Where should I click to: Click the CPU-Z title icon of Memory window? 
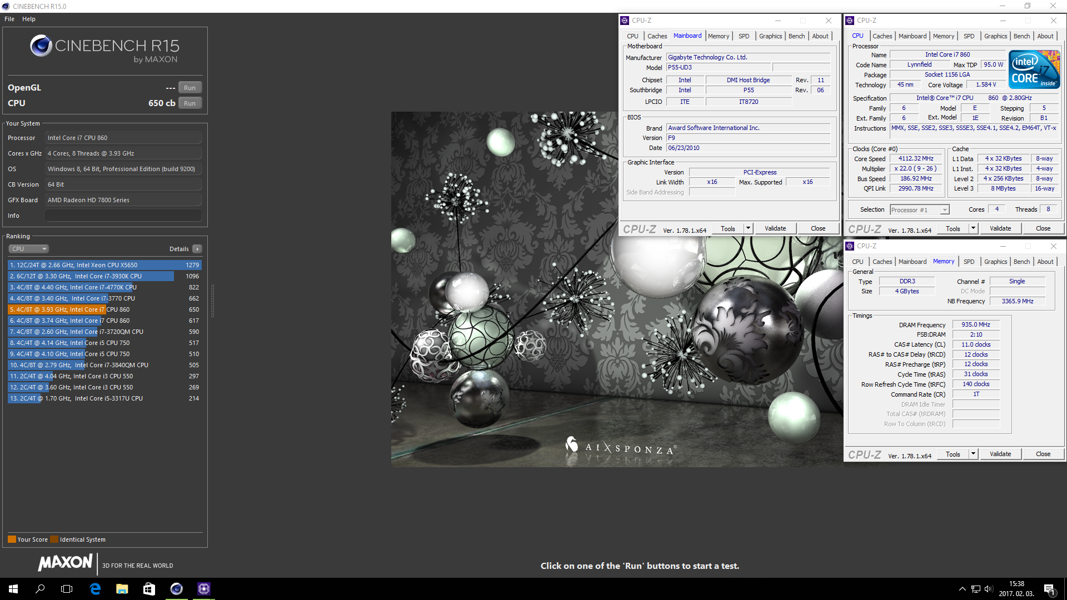click(850, 246)
